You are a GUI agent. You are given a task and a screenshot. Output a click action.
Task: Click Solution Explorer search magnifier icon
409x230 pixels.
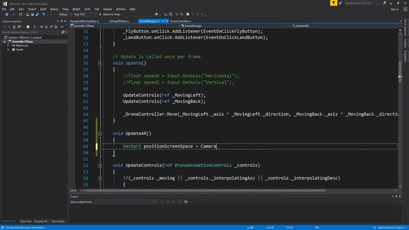63,33
